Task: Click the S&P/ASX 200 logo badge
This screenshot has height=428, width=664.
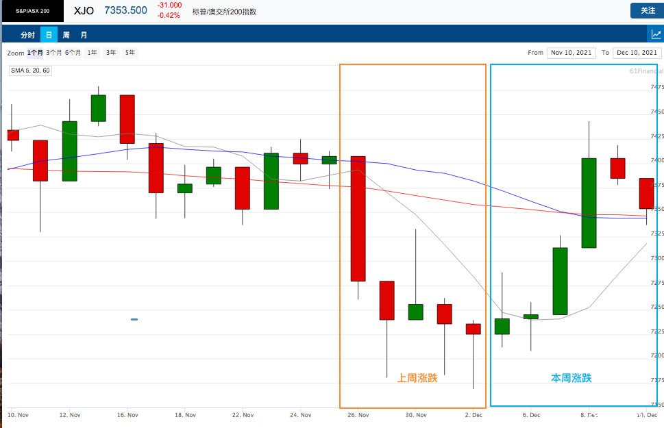Action: [33, 11]
